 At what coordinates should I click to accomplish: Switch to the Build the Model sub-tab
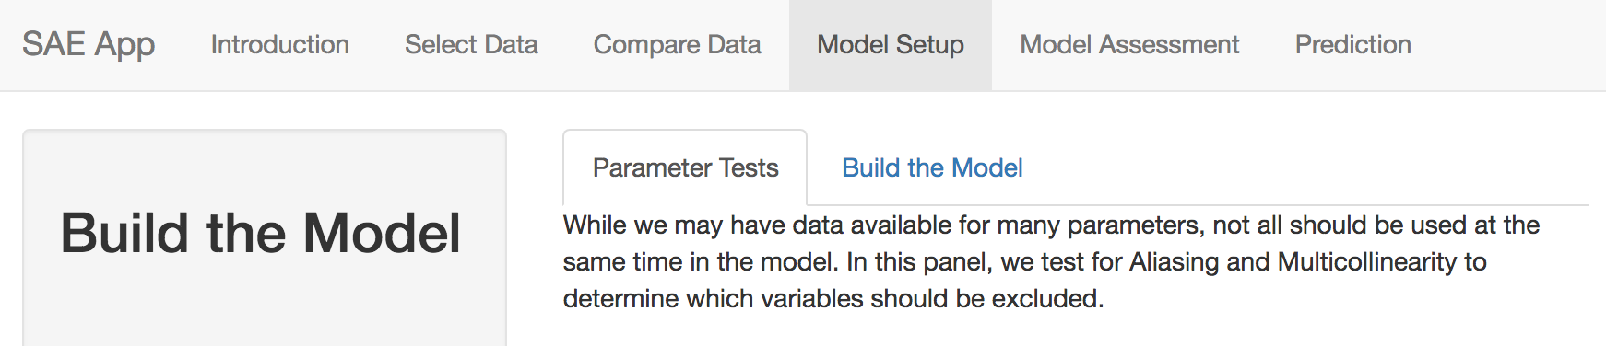932,167
